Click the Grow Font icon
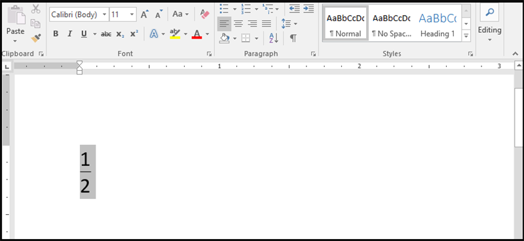Image resolution: width=524 pixels, height=241 pixels. [x=144, y=14]
